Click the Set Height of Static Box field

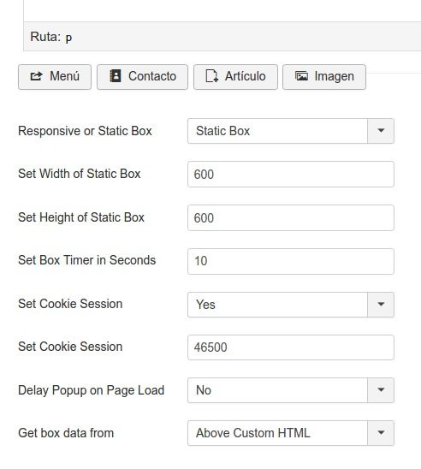[x=291, y=217]
